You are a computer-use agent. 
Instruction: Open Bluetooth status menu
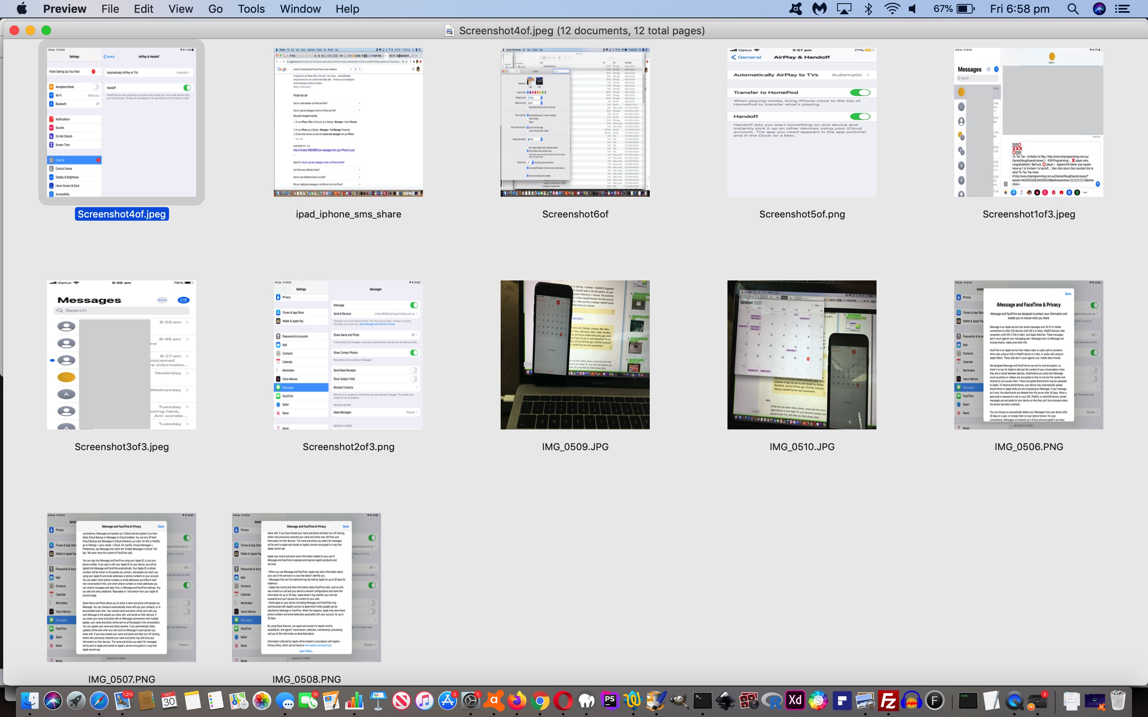[869, 8]
